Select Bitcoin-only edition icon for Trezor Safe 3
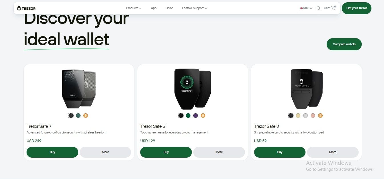The width and height of the screenshot is (384, 179). (x=320, y=116)
